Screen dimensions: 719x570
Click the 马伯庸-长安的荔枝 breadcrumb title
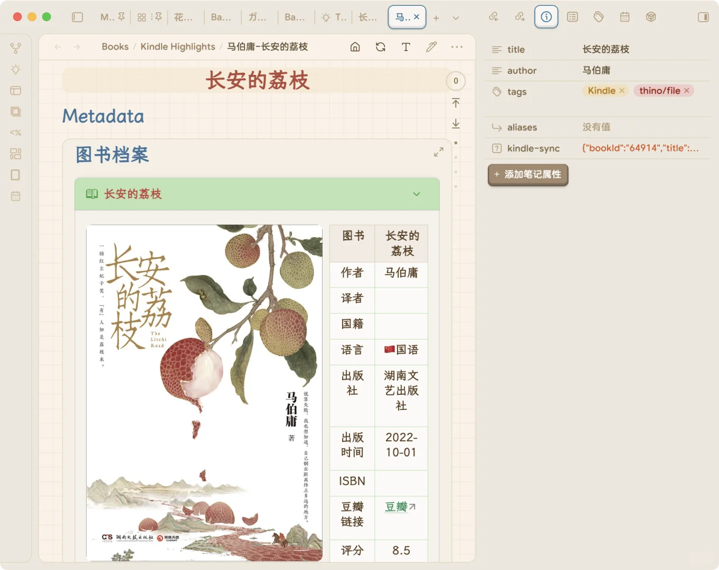click(x=268, y=47)
